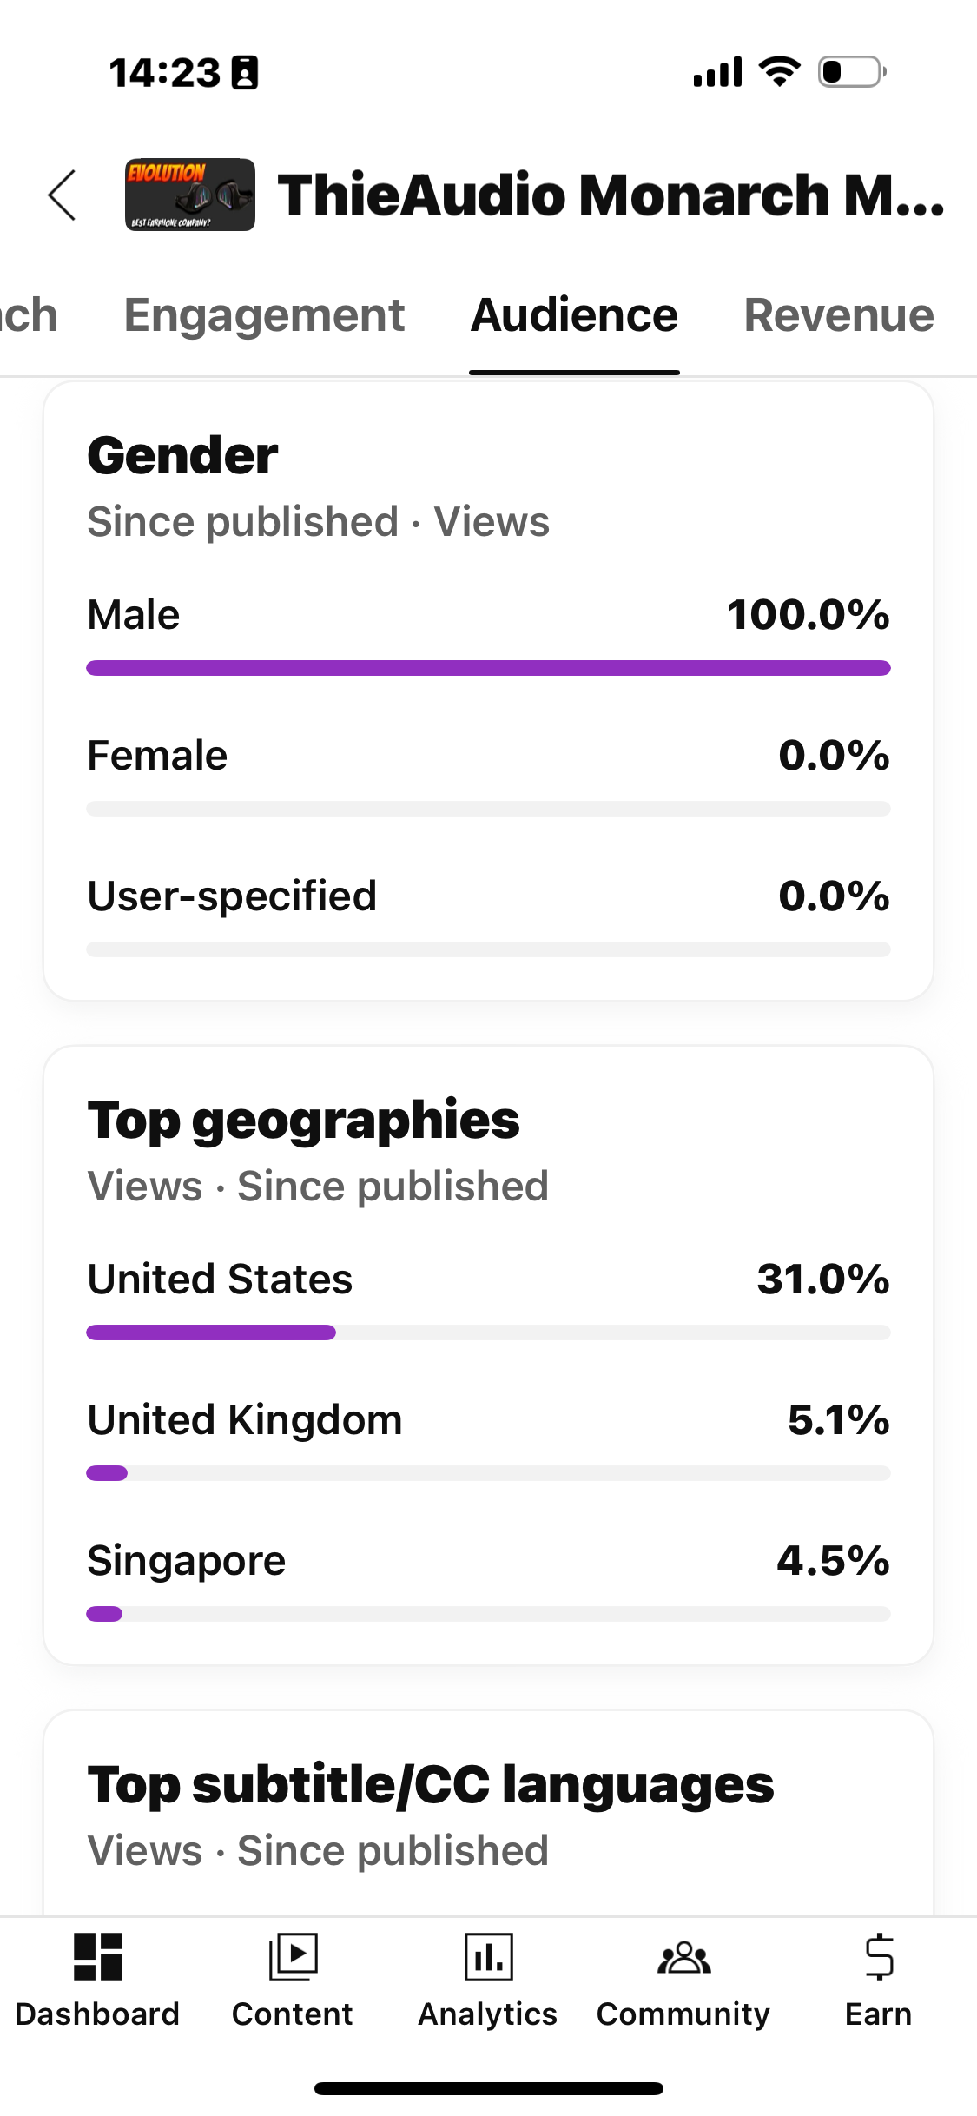The width and height of the screenshot is (977, 2116).
Task: Tap the back arrow icon
Action: coord(62,195)
